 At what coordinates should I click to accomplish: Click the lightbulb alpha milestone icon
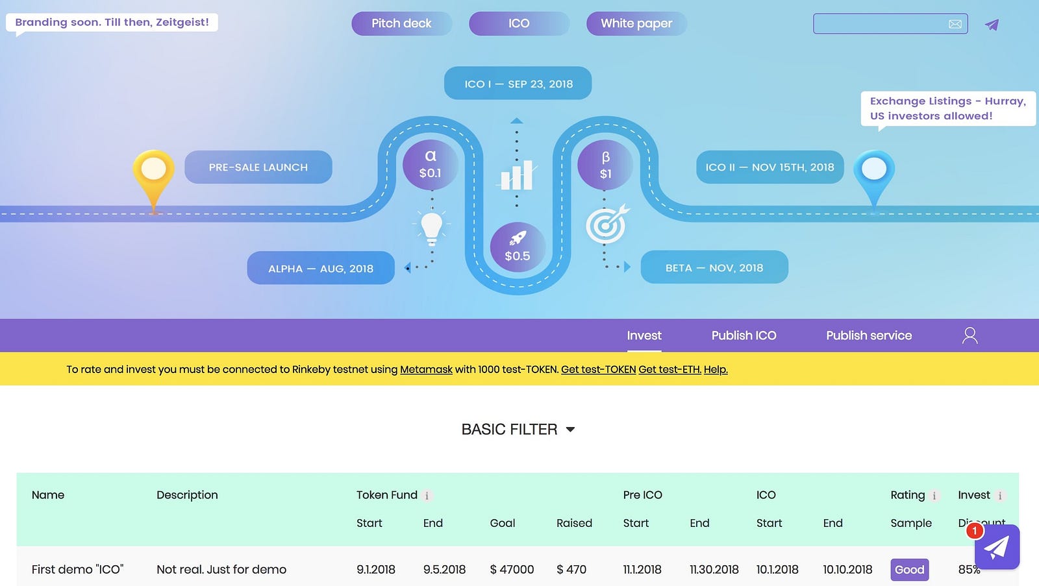[x=432, y=228]
